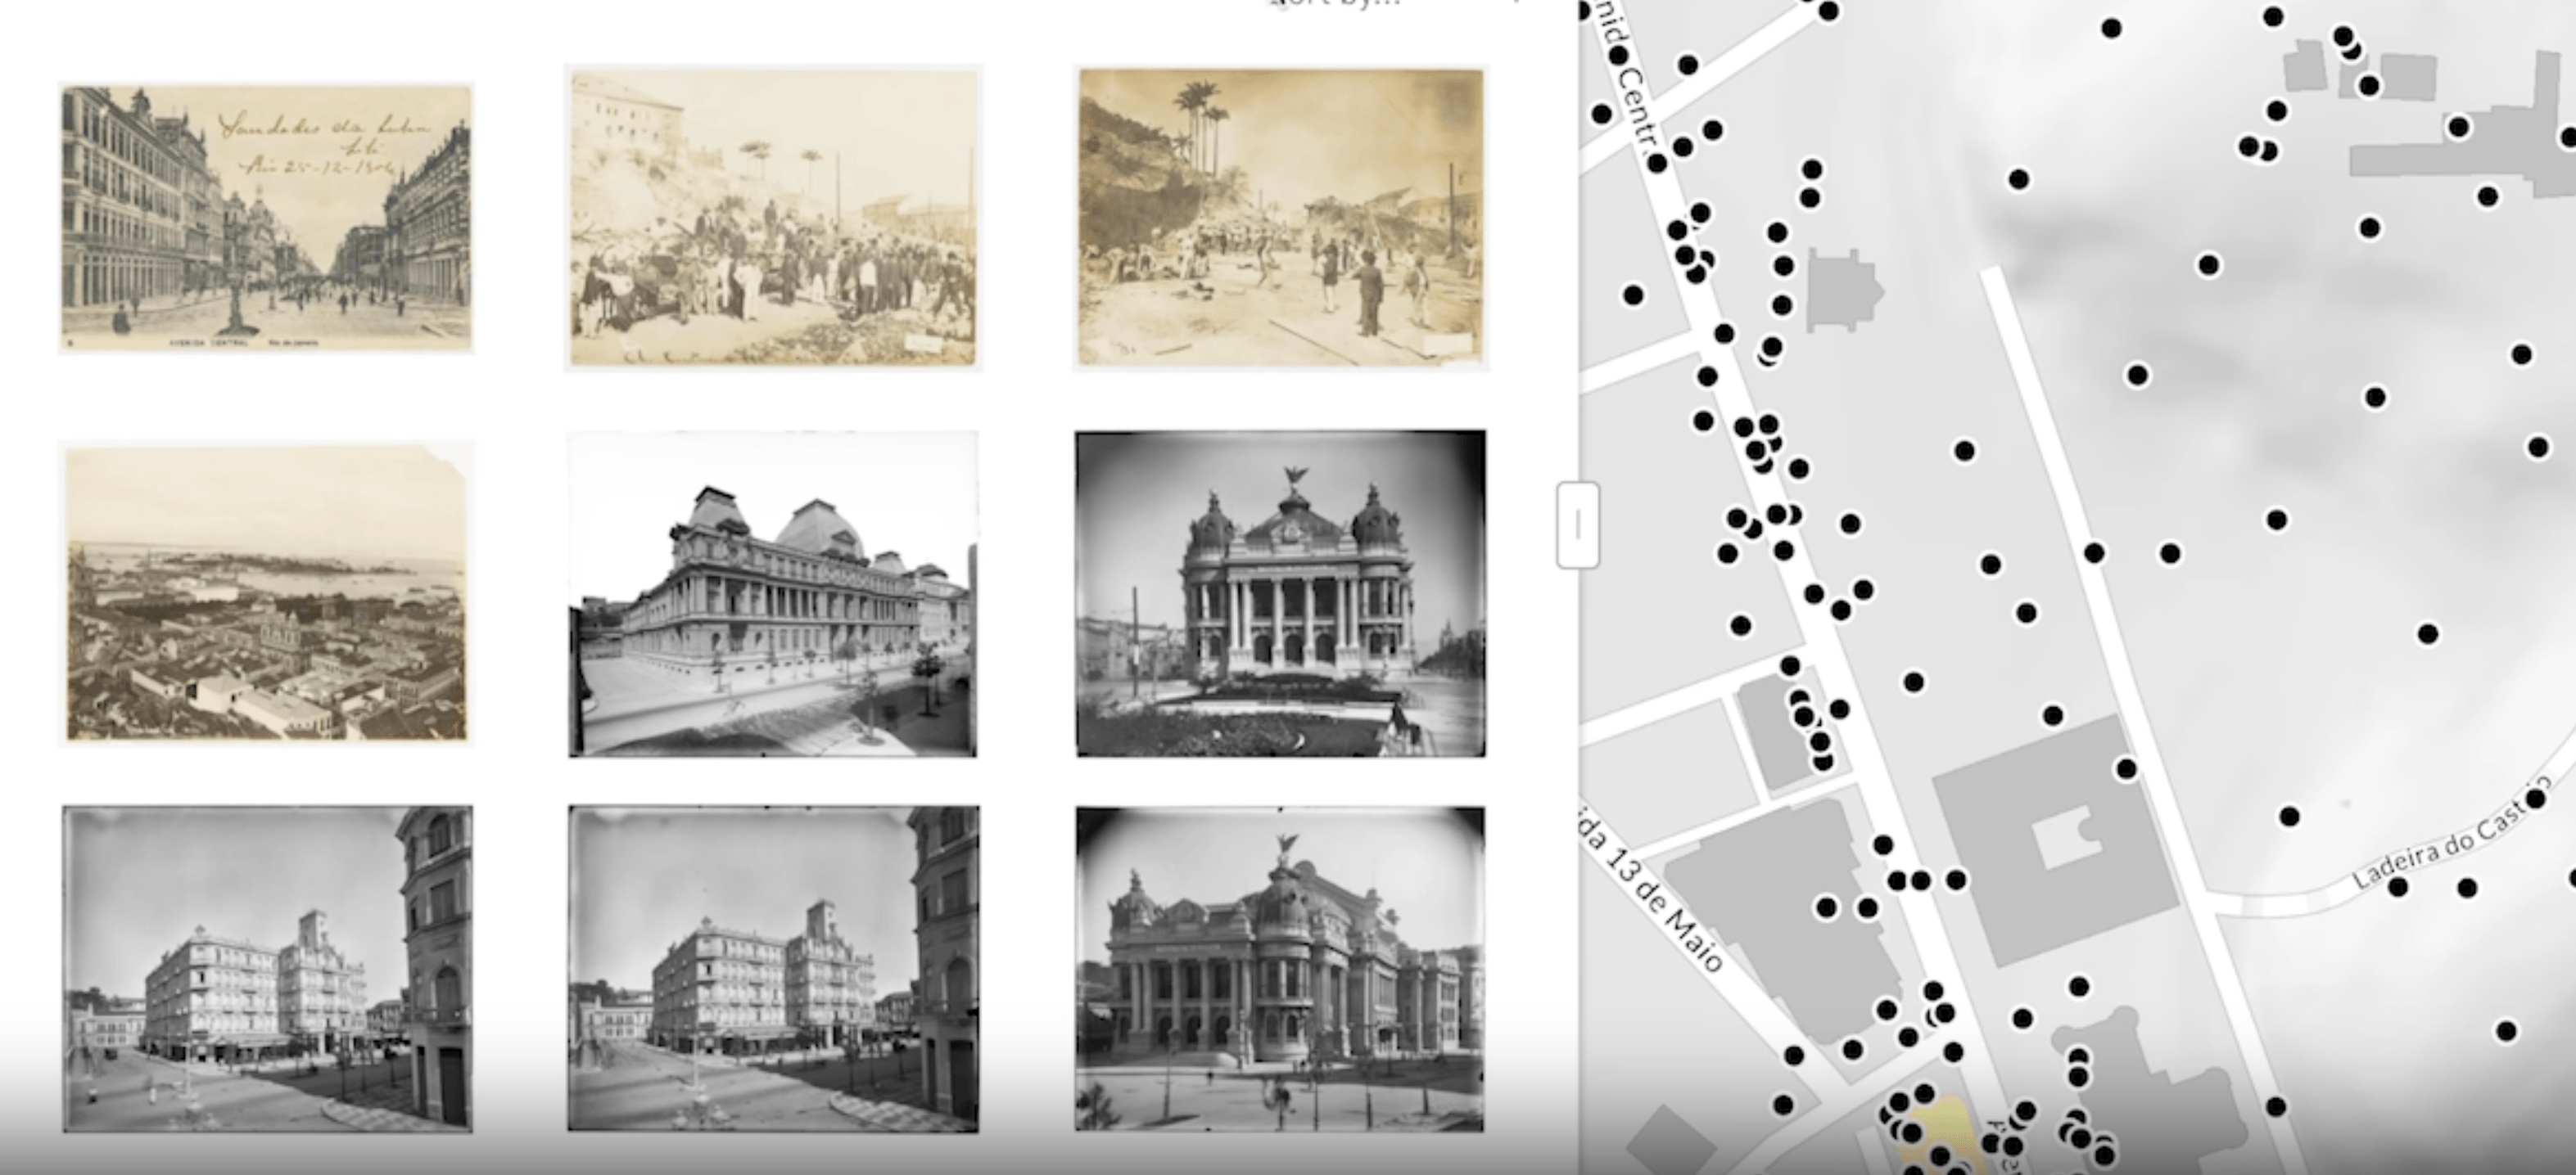Select bottom-left hotel building street photo
Screen dimensions: 2576x1175
click(267, 968)
